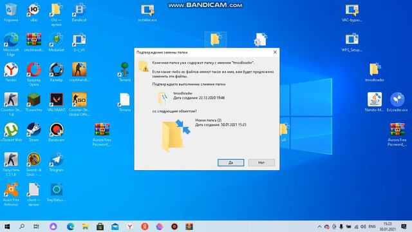Select the MediaGet desktop shortcut
412x232 pixels.
click(x=56, y=42)
